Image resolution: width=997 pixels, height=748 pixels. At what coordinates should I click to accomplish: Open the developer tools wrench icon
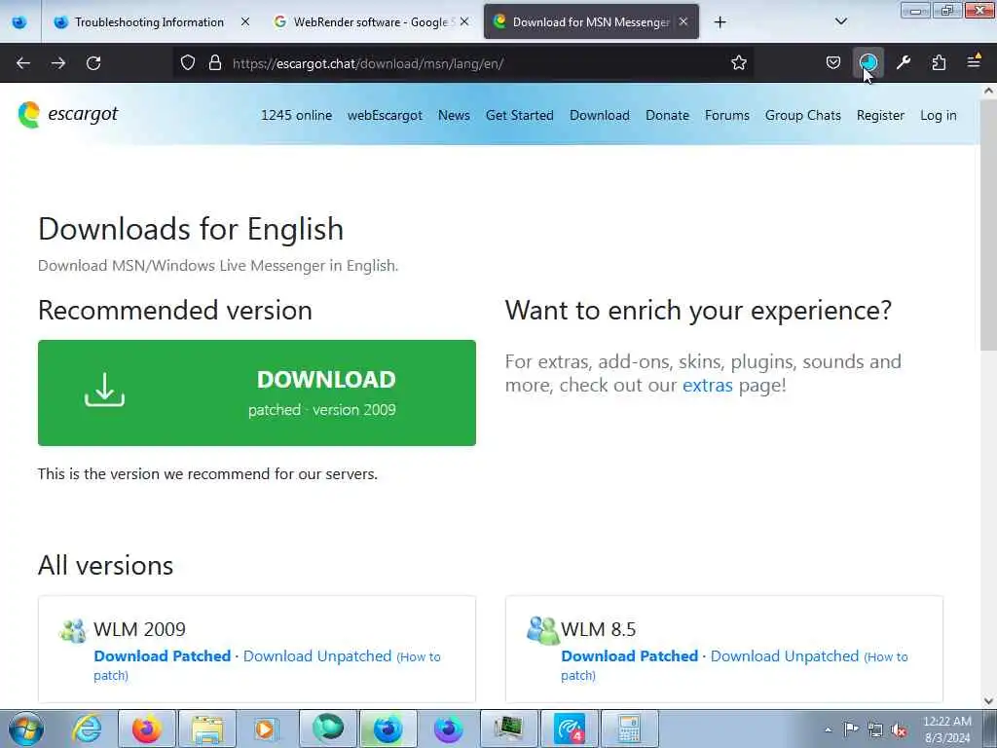pos(903,63)
